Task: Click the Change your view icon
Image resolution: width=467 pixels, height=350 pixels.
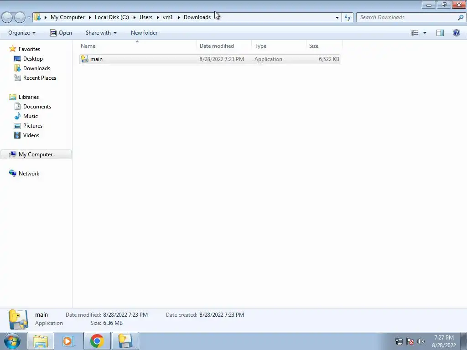Action: pyautogui.click(x=415, y=33)
